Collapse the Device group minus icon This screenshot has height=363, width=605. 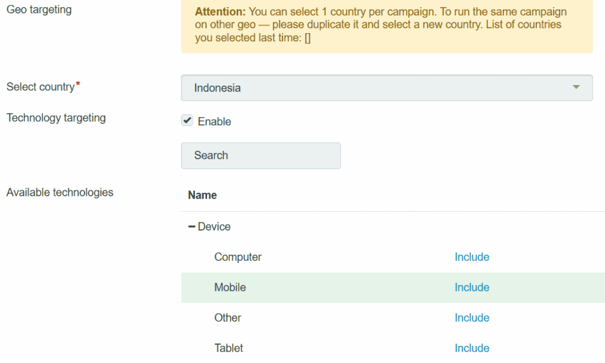point(191,227)
